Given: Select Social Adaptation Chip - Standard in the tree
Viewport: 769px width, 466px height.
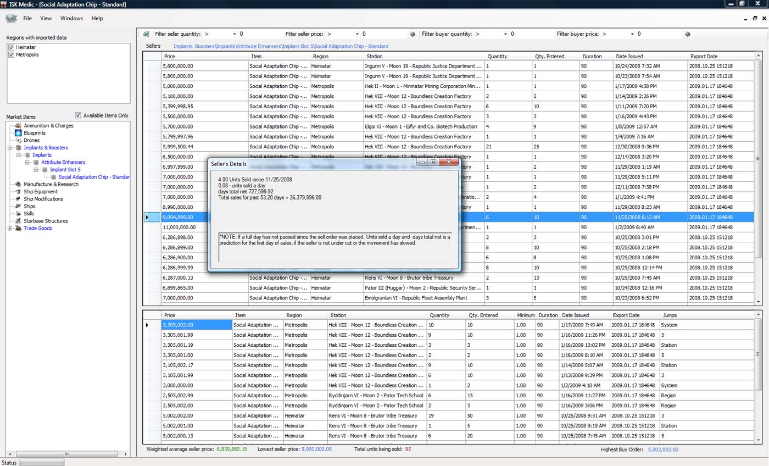Looking at the screenshot, I should (x=94, y=177).
